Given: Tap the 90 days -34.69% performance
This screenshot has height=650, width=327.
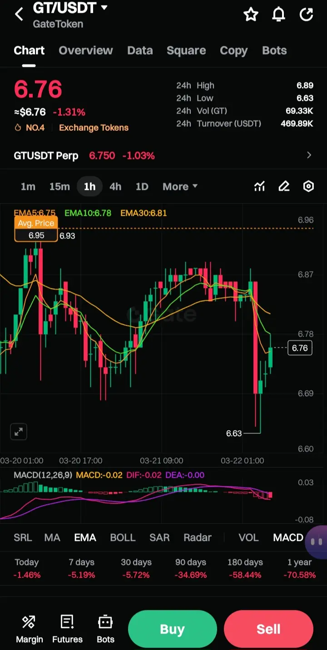Looking at the screenshot, I should coord(191,569).
